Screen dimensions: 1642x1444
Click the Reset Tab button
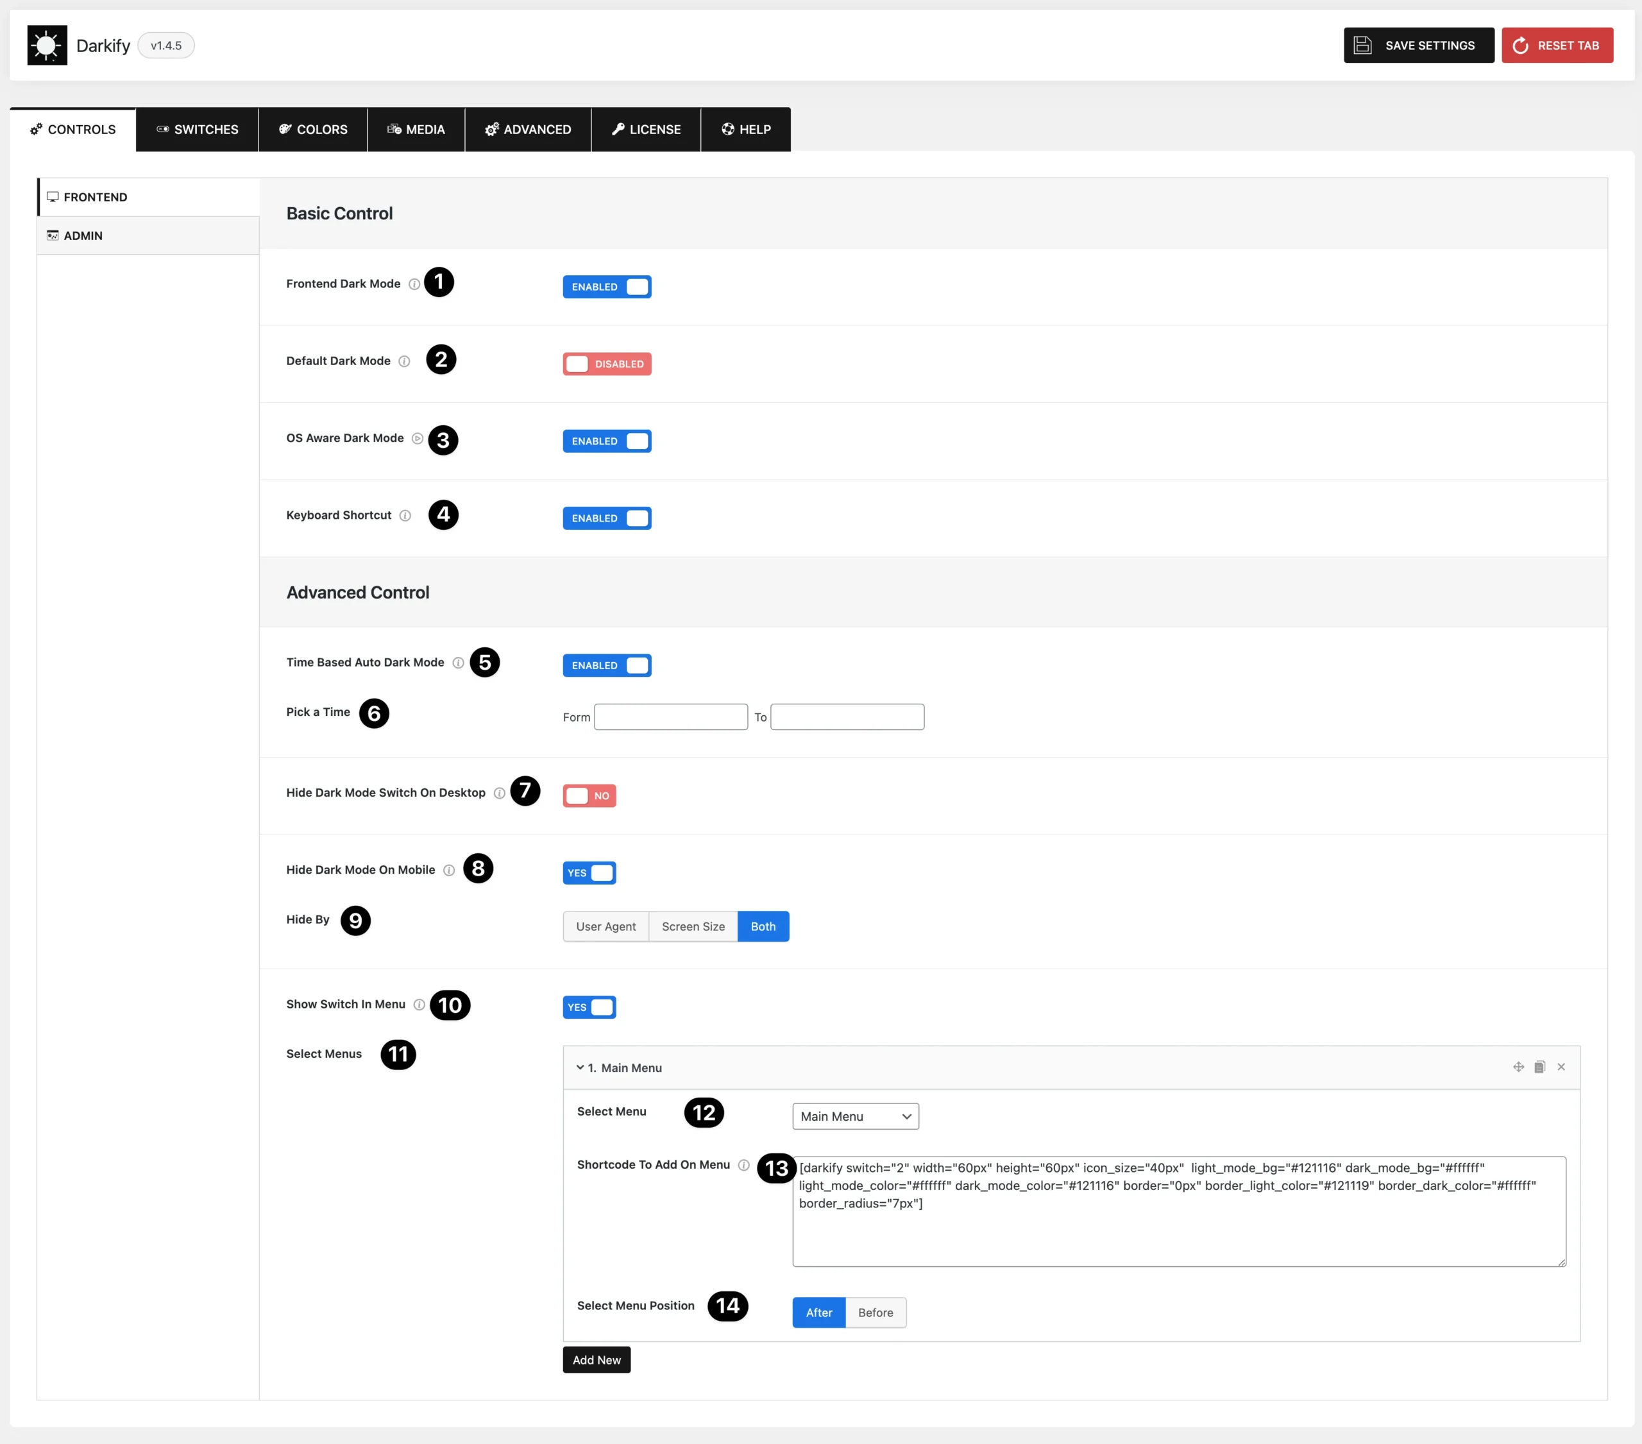(x=1557, y=45)
